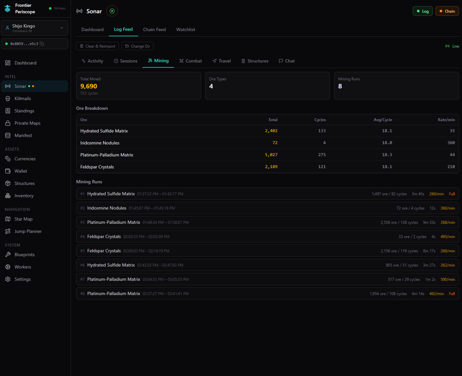Select the Mining sub-tab
Screen dimensions: 462x376
pos(158,61)
